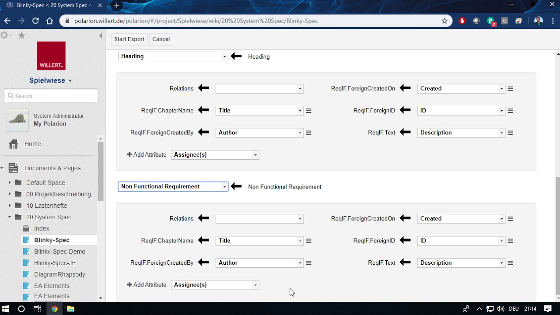
Task: Open options menu for Heading Created mapping
Action: [510, 89]
